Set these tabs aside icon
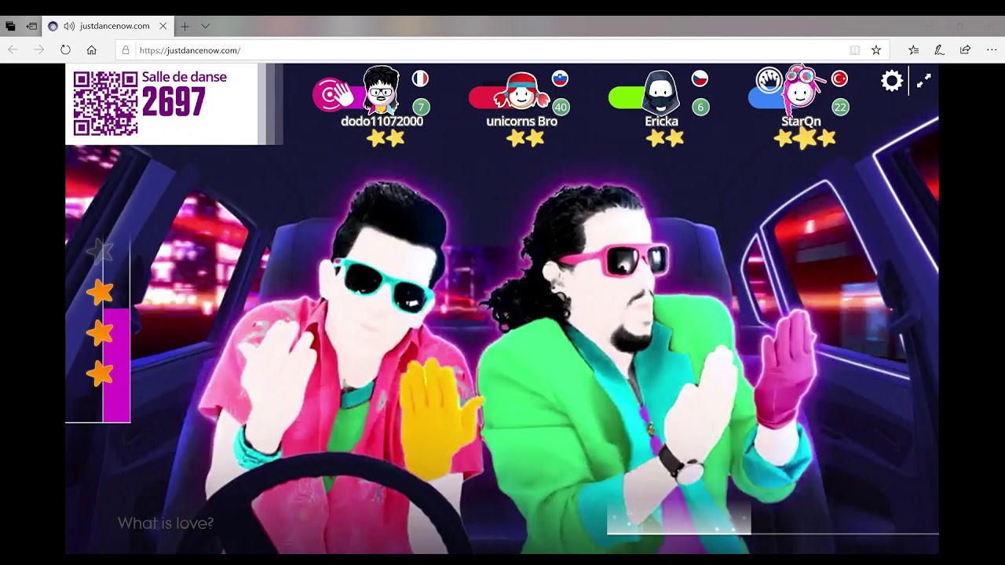Image resolution: width=1005 pixels, height=565 pixels. click(x=31, y=26)
